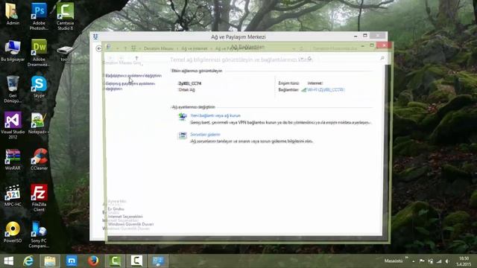
Task: Switch to Control Panel taskbar item
Action: click(158, 261)
